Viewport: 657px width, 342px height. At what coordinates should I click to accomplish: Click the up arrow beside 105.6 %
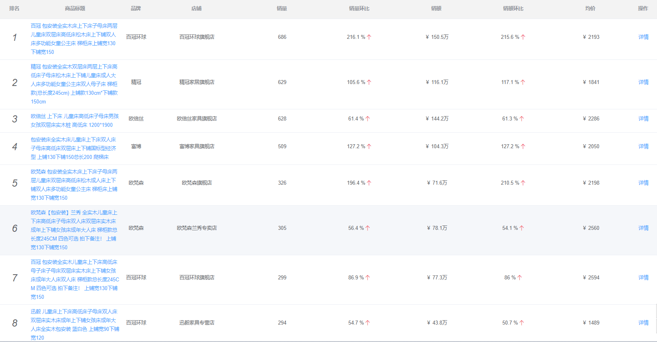click(x=369, y=82)
